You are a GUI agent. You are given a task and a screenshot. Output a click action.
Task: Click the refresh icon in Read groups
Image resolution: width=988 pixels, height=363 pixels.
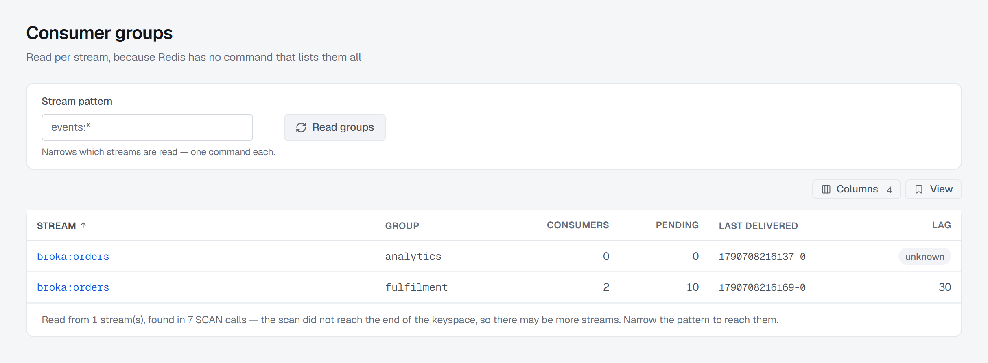301,127
